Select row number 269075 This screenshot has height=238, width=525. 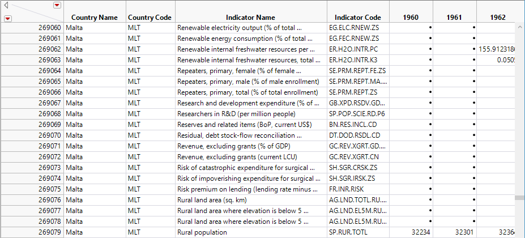point(32,189)
